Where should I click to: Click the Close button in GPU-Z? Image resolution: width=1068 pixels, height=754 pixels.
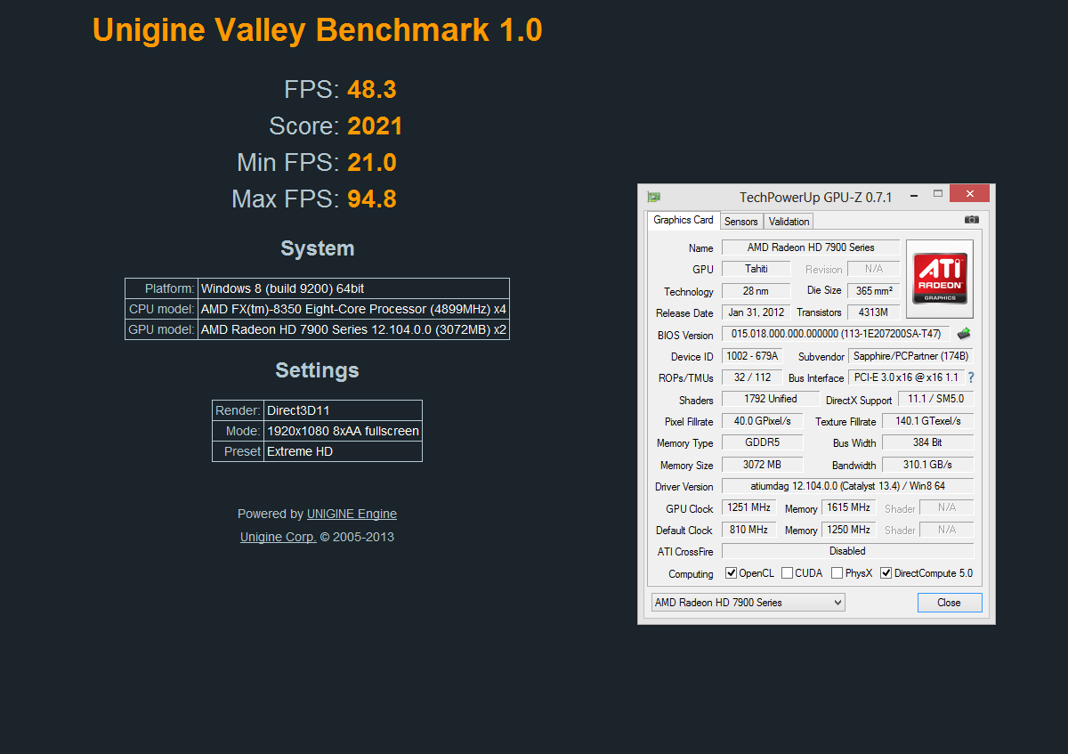(950, 603)
